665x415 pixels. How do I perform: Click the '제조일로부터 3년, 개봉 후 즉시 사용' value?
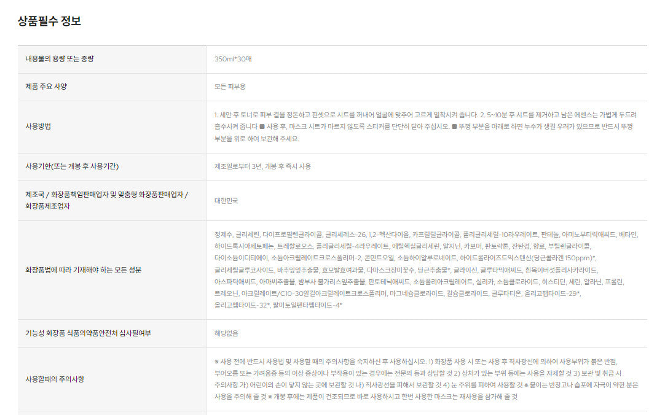[262, 166]
